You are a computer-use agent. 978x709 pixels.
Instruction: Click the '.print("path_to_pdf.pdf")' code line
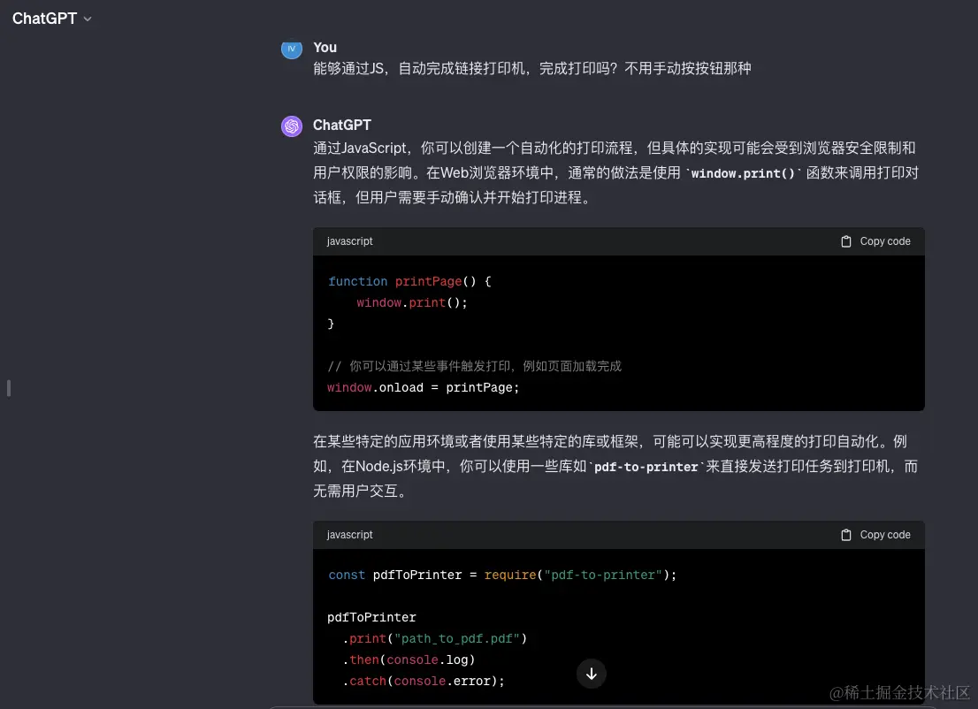coord(435,638)
